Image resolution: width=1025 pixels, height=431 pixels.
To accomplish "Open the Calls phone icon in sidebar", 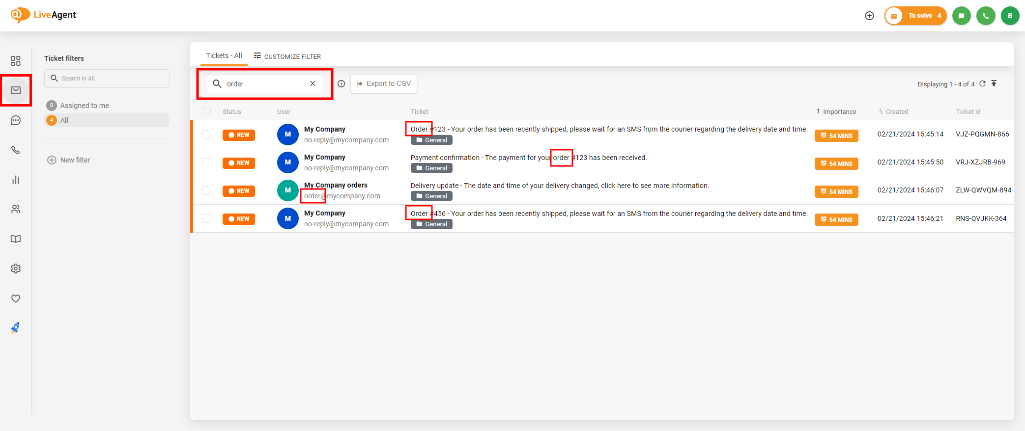I will (x=16, y=150).
